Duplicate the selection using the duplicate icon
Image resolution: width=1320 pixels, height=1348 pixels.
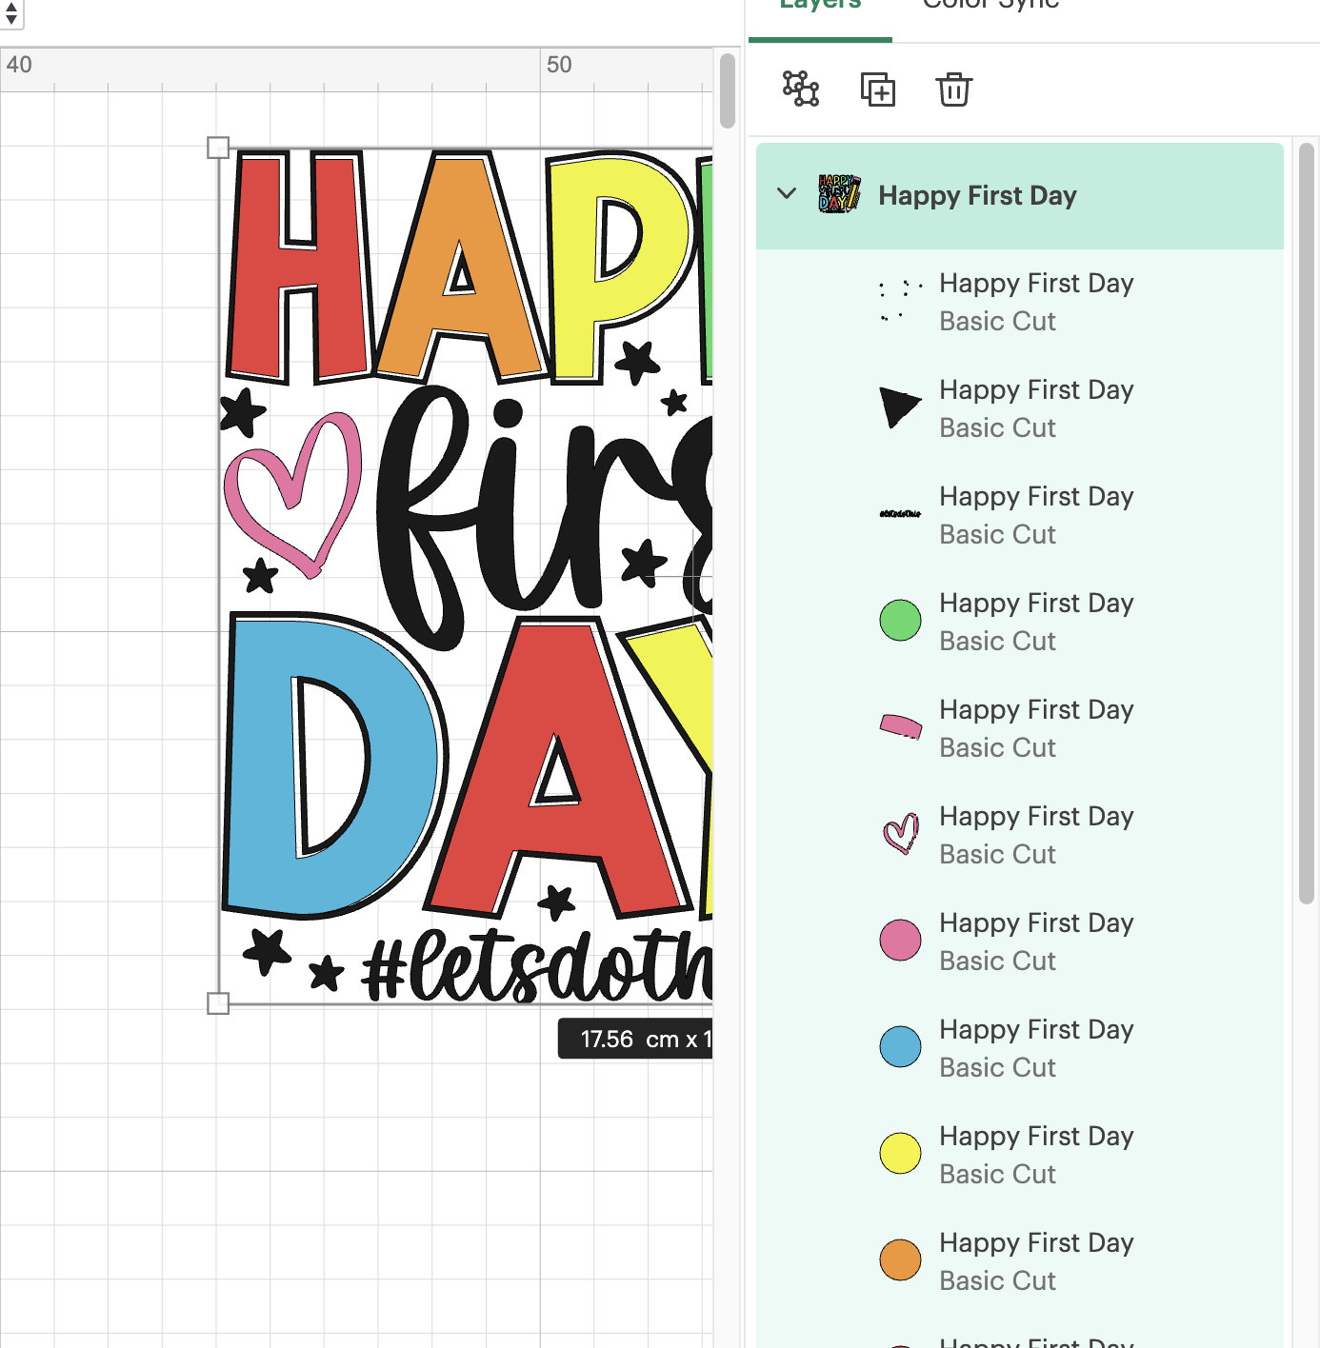(x=878, y=89)
